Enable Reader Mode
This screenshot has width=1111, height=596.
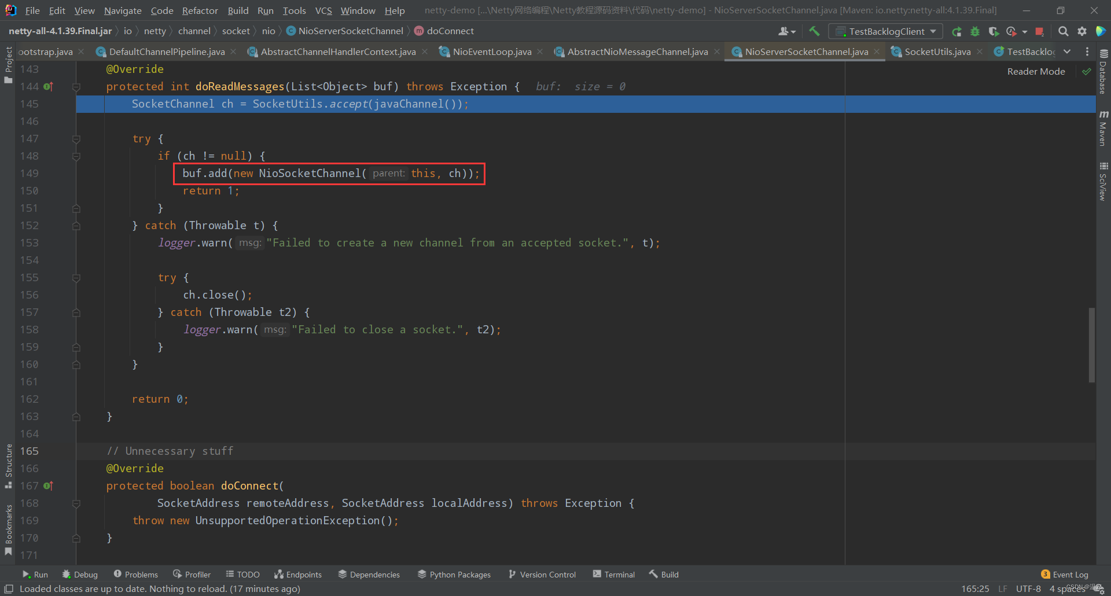pyautogui.click(x=1036, y=71)
